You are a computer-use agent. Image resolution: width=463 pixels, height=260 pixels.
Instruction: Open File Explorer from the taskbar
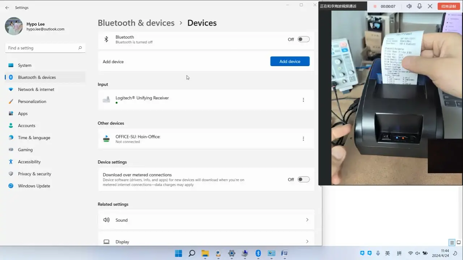click(205, 253)
